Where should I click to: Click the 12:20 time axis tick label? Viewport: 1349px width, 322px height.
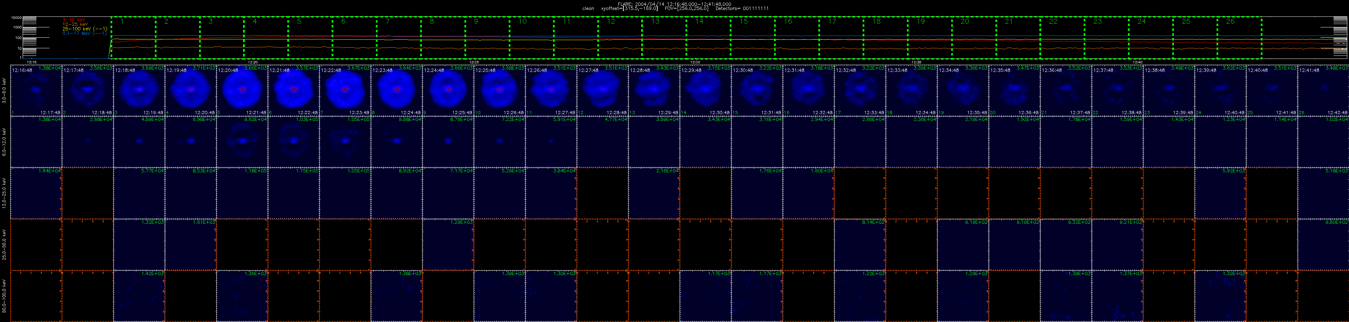pyautogui.click(x=253, y=62)
